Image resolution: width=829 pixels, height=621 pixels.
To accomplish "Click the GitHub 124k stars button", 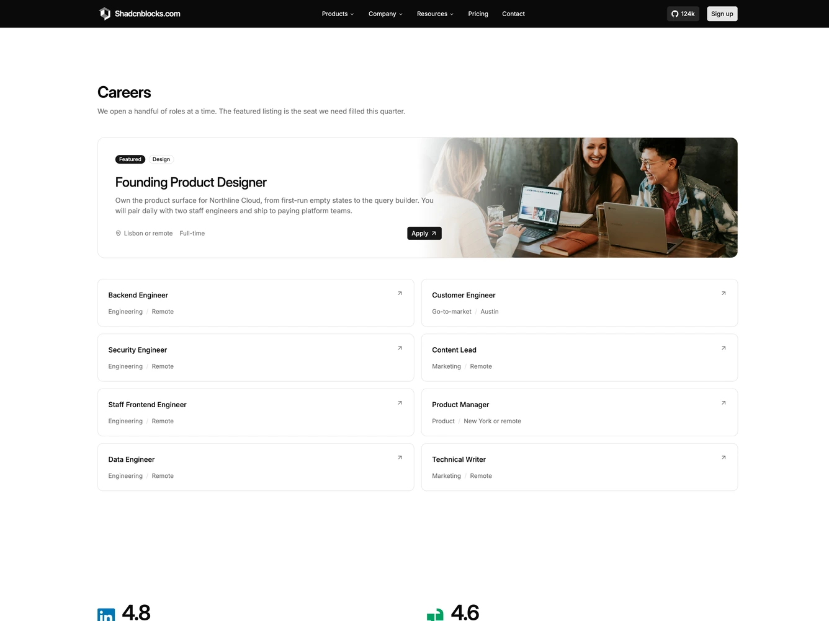I will pyautogui.click(x=683, y=14).
